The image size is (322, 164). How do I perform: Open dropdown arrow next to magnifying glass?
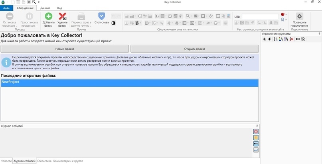point(192,16)
